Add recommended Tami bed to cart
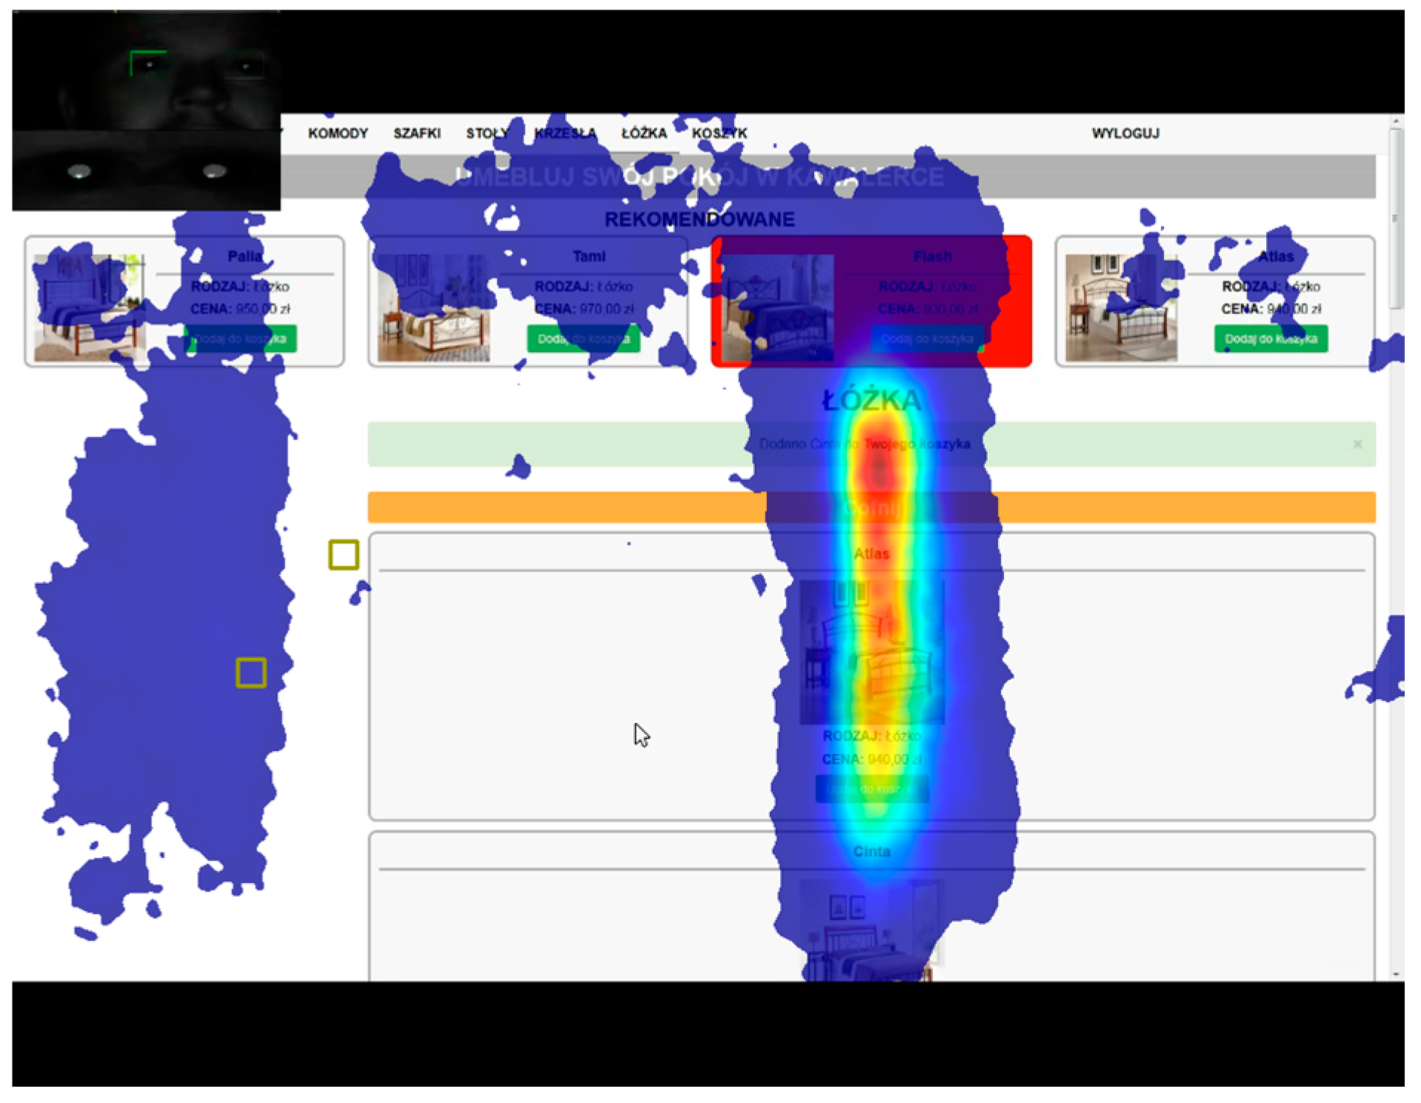This screenshot has height=1103, width=1421. click(x=583, y=339)
